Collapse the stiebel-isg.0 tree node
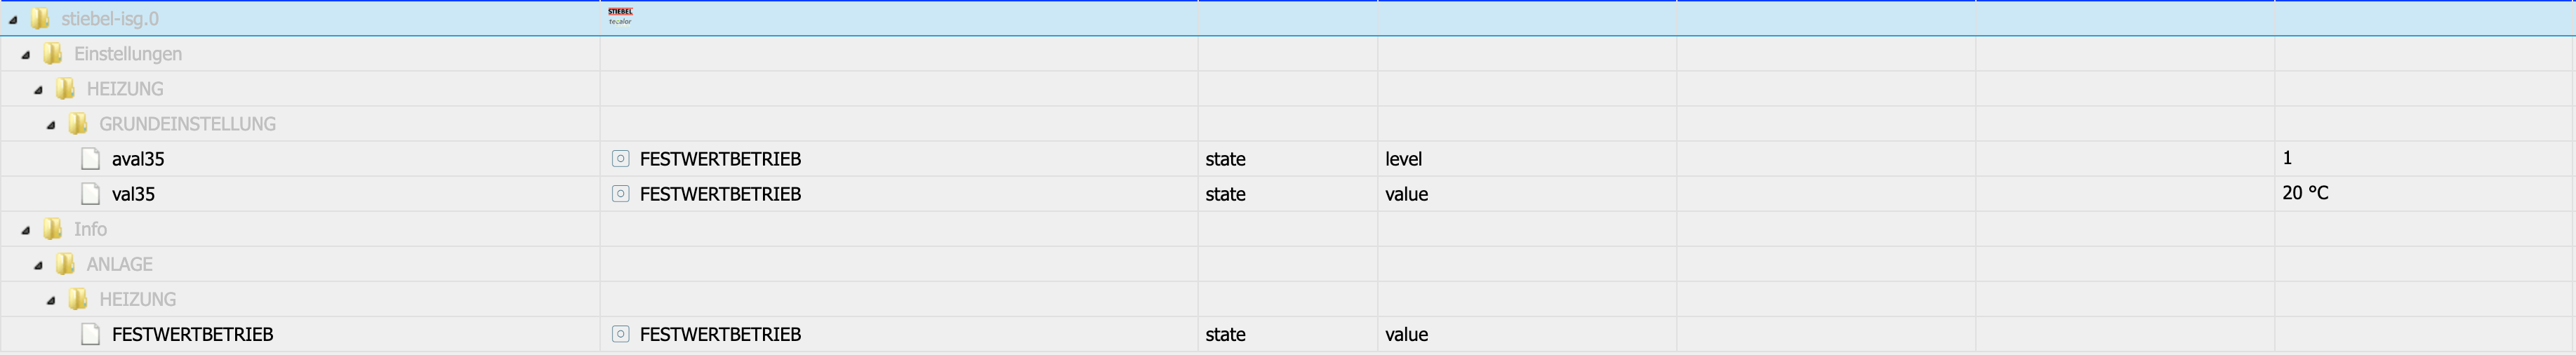 point(13,20)
